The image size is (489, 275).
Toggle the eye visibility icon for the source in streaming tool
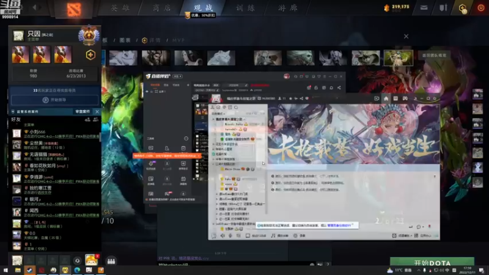147,91
